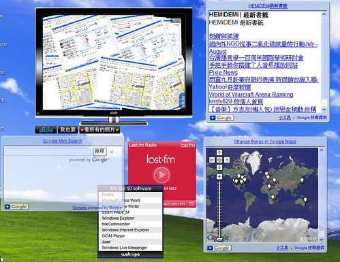
Task: Select the map marker in southern Africa
Action: 273,197
